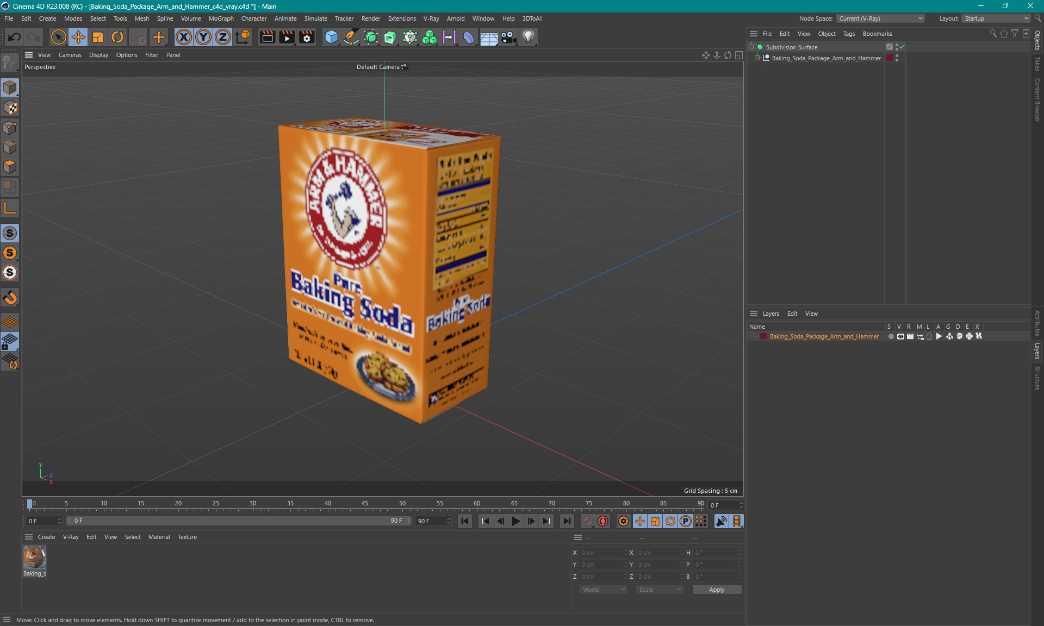
Task: Toggle layer lock icon
Action: click(x=929, y=336)
